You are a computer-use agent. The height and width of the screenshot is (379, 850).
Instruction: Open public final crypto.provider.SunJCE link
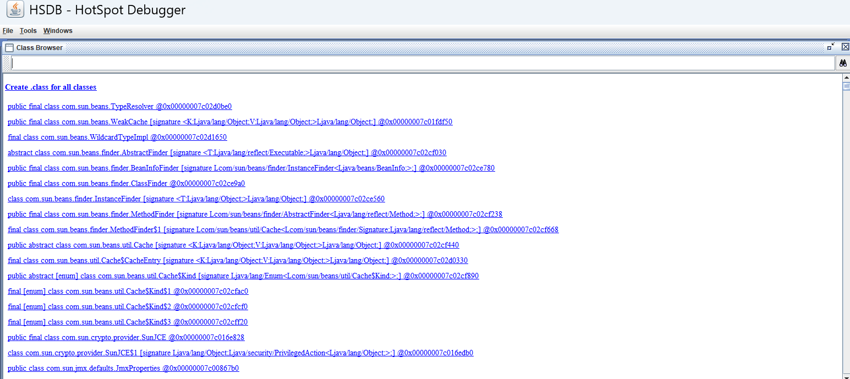click(126, 338)
